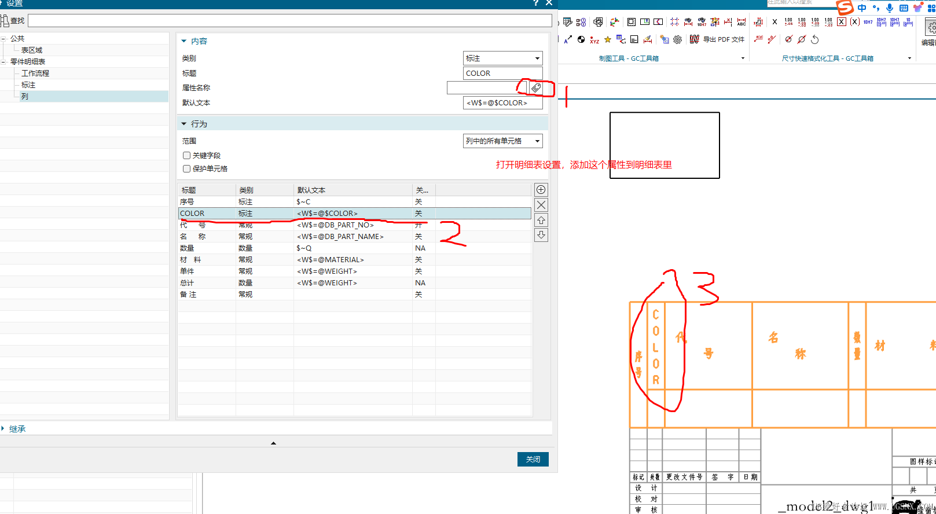
Task: Select the 数量 row with $~Q
Action: [354, 248]
